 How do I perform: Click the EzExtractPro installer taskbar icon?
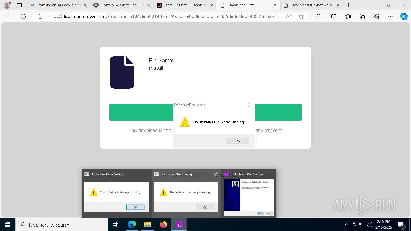click(x=179, y=225)
